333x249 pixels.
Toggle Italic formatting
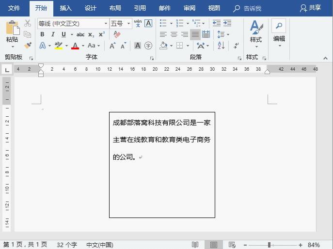(53, 34)
